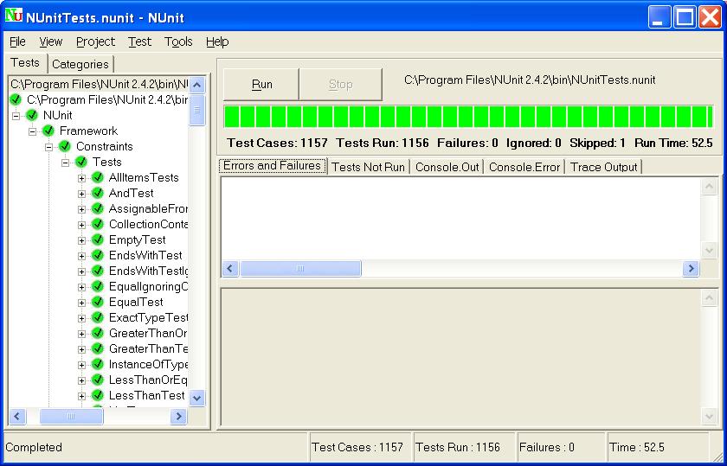Click errors list horizontal scroll right arrow

[x=691, y=268]
